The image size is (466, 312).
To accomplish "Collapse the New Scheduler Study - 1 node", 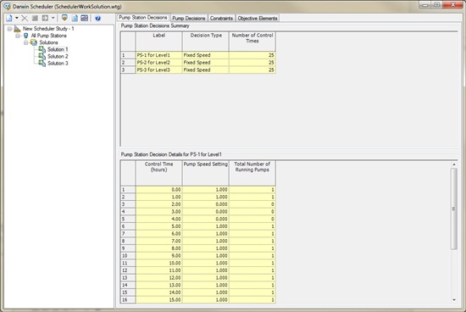I will point(9,29).
